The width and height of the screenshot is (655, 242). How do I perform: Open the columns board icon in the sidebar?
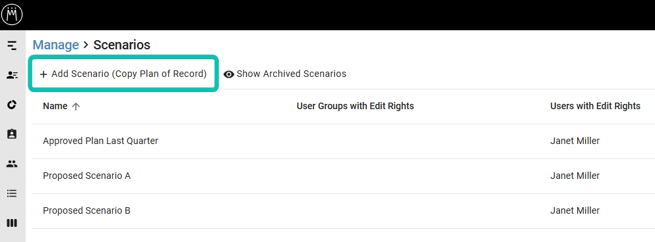12,223
